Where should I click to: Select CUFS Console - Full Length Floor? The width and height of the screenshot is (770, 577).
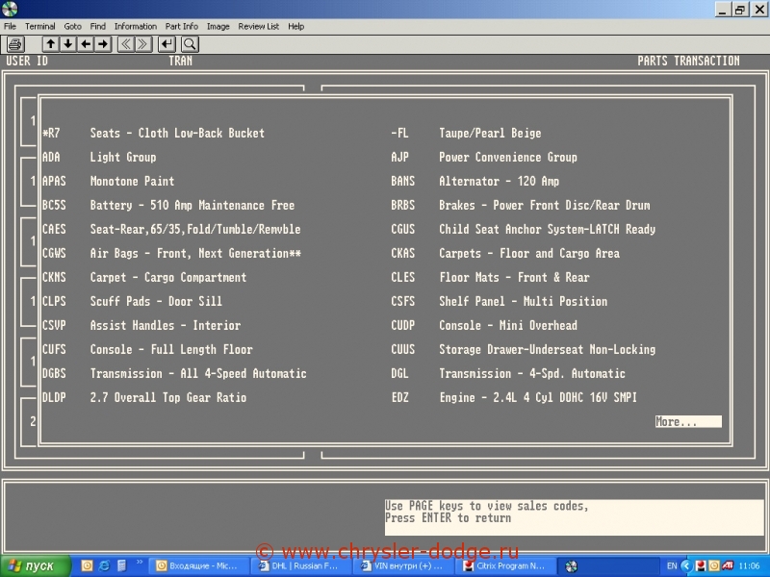pyautogui.click(x=147, y=349)
